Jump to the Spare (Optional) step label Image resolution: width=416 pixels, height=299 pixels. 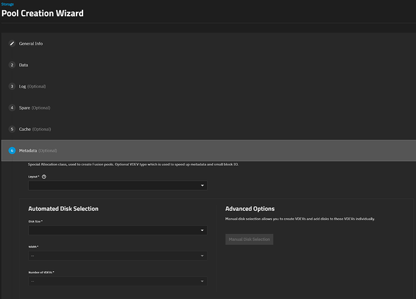[x=34, y=107]
